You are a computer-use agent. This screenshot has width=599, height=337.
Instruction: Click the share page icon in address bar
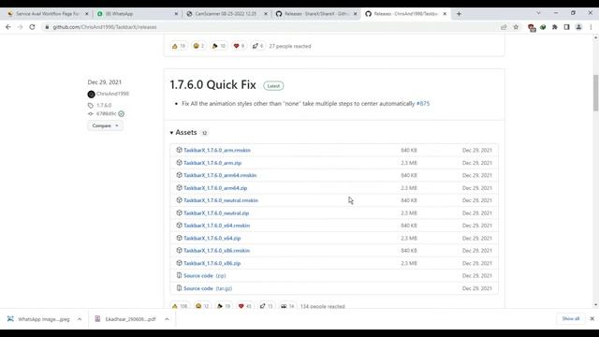[504, 27]
